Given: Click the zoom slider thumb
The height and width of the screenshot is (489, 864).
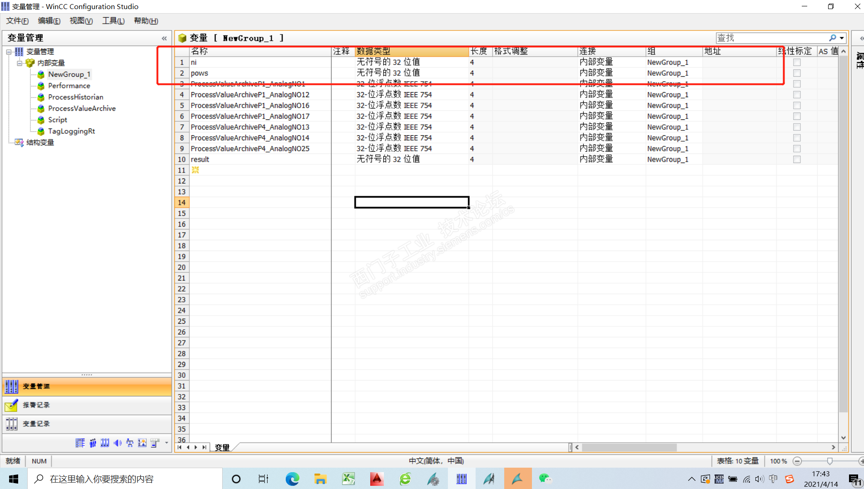Looking at the screenshot, I should click(x=830, y=461).
